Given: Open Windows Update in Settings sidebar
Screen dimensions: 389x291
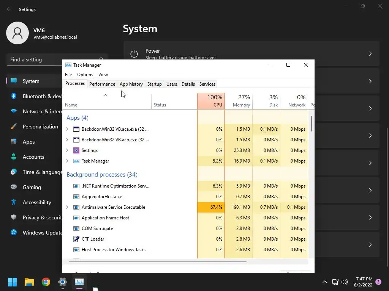Looking at the screenshot, I should coord(35,233).
